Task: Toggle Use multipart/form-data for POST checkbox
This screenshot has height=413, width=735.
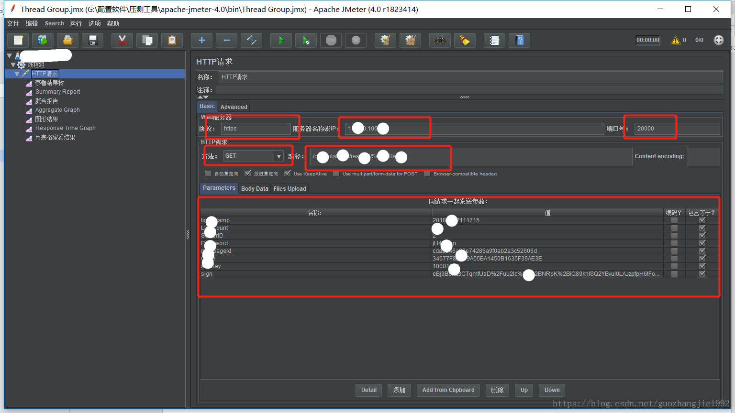Action: click(x=336, y=174)
